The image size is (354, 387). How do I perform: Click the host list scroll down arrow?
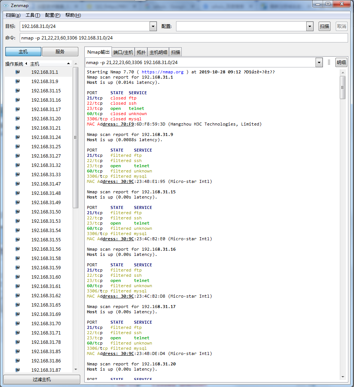pyautogui.click(x=76, y=369)
